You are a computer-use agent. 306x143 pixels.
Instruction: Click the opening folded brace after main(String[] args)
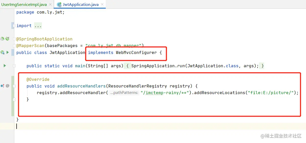click(x=127, y=66)
